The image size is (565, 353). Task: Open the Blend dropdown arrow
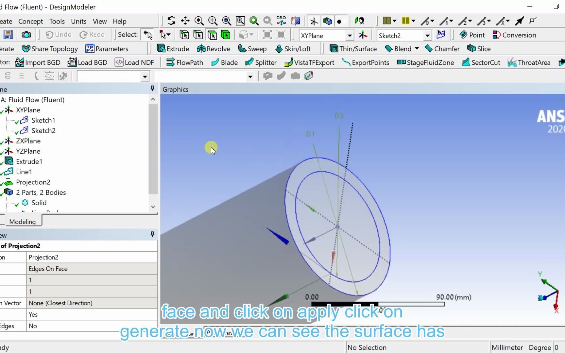[x=417, y=48]
